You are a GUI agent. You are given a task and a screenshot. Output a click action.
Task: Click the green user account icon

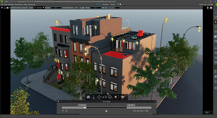click(216, 5)
